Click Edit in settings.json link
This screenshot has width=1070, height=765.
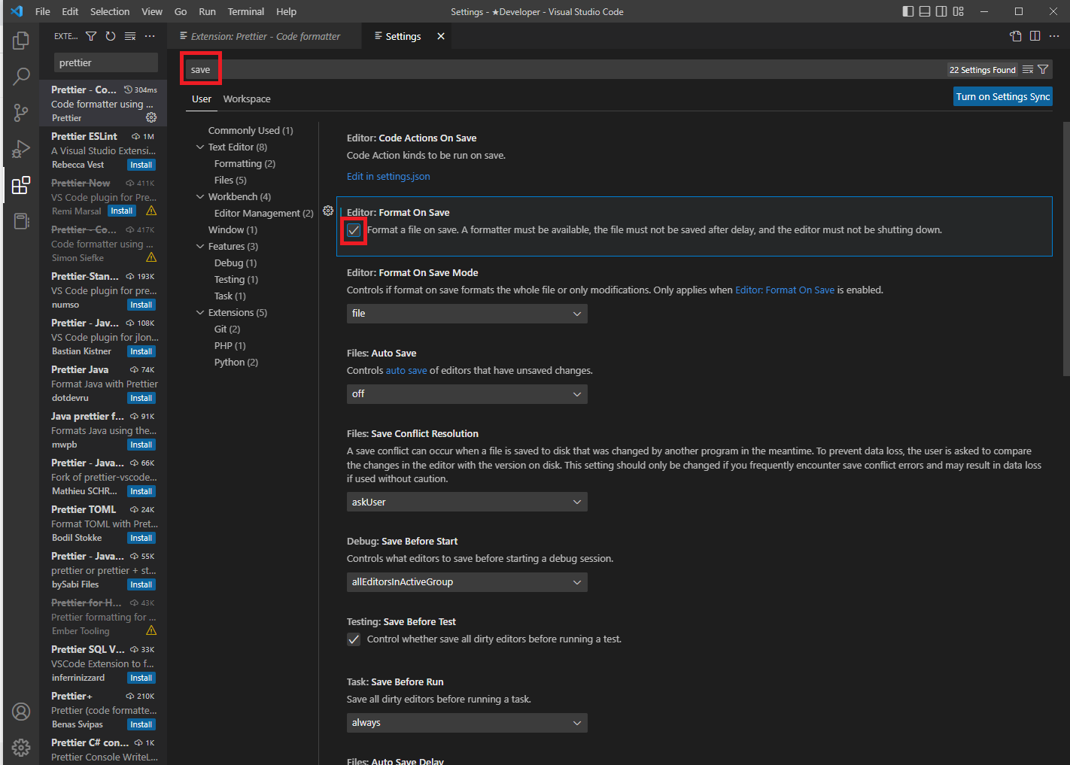388,177
